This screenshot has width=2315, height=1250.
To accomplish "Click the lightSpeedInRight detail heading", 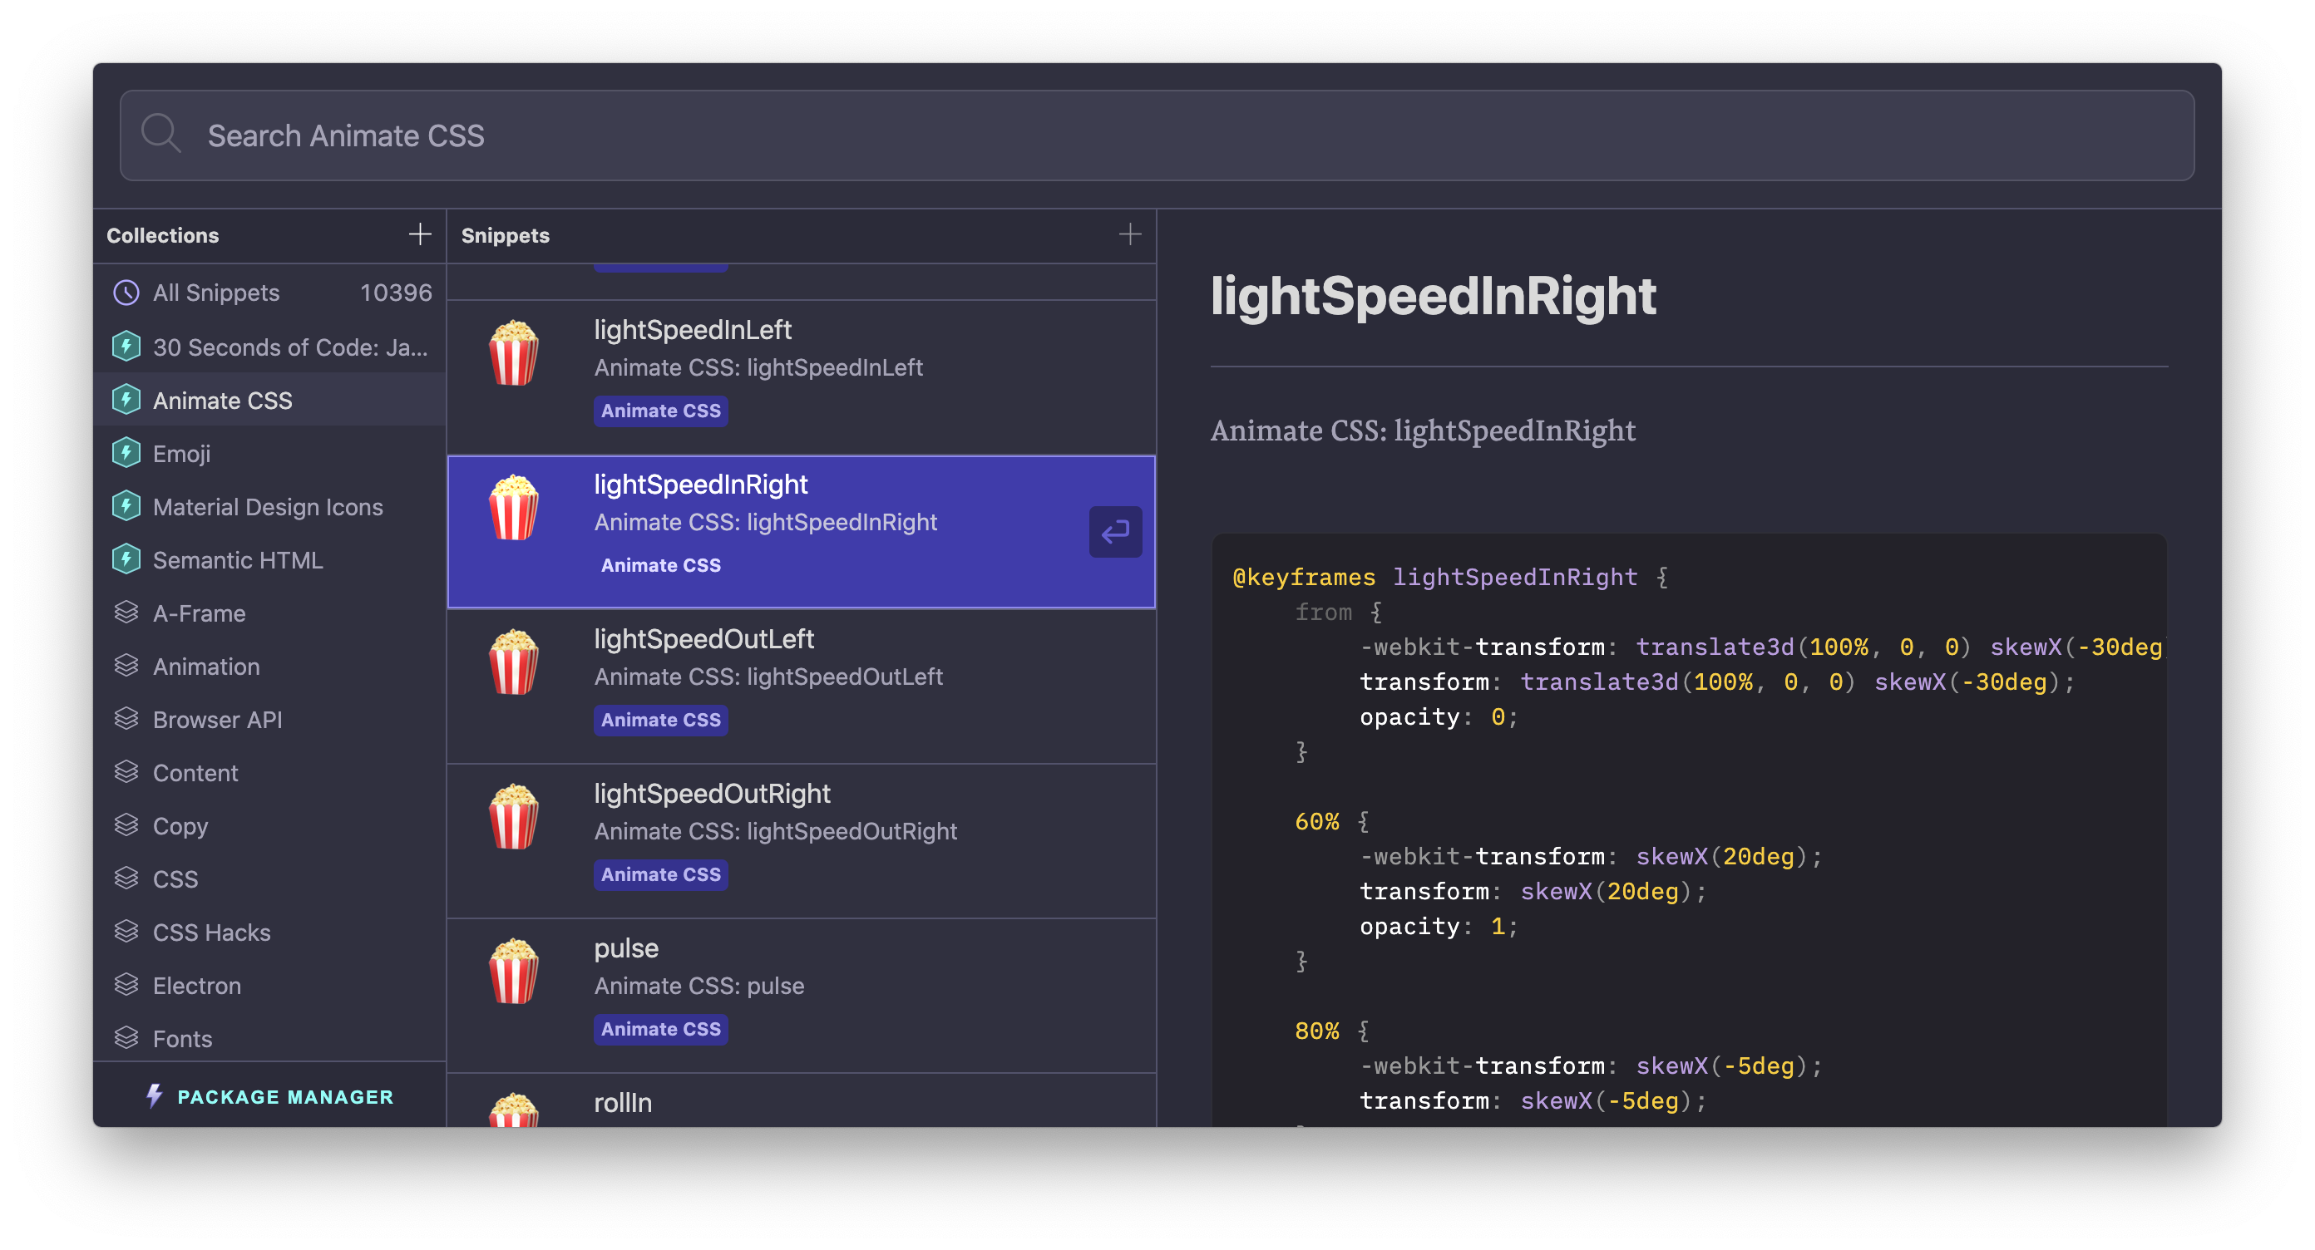I will tap(1433, 295).
